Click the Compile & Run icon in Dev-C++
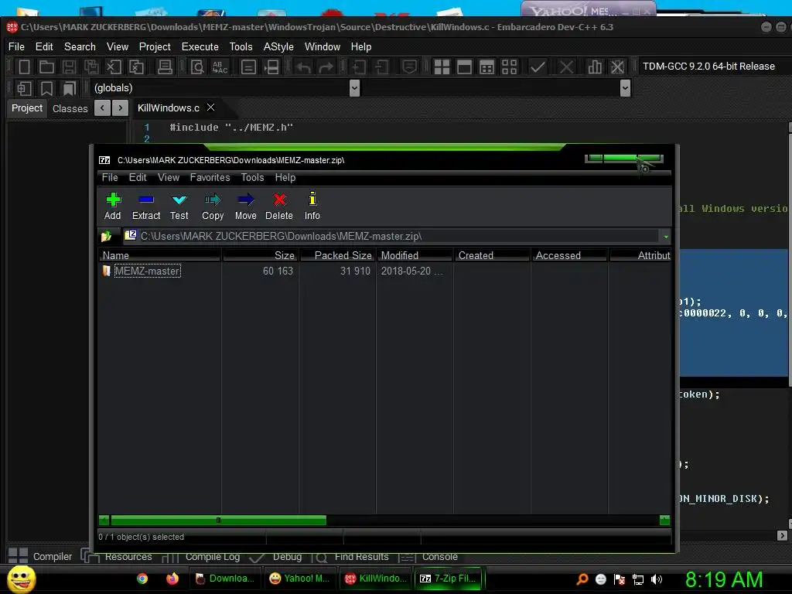The width and height of the screenshot is (792, 594). 487,67
